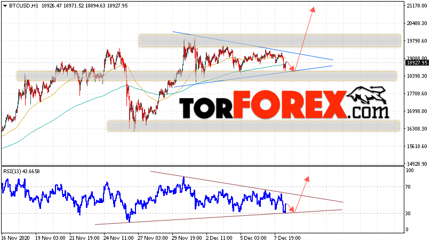Click the RSI scale level 30

tap(408, 214)
